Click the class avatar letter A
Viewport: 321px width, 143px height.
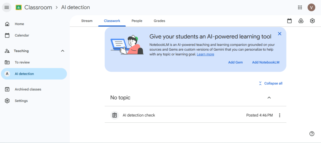[7, 74]
